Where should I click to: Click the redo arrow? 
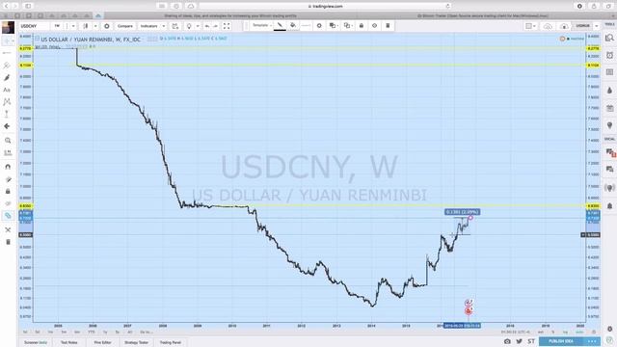point(216,26)
